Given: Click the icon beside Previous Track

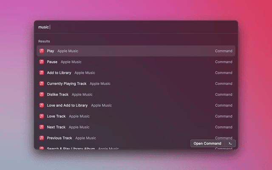Looking at the screenshot, I should click(x=42, y=138).
